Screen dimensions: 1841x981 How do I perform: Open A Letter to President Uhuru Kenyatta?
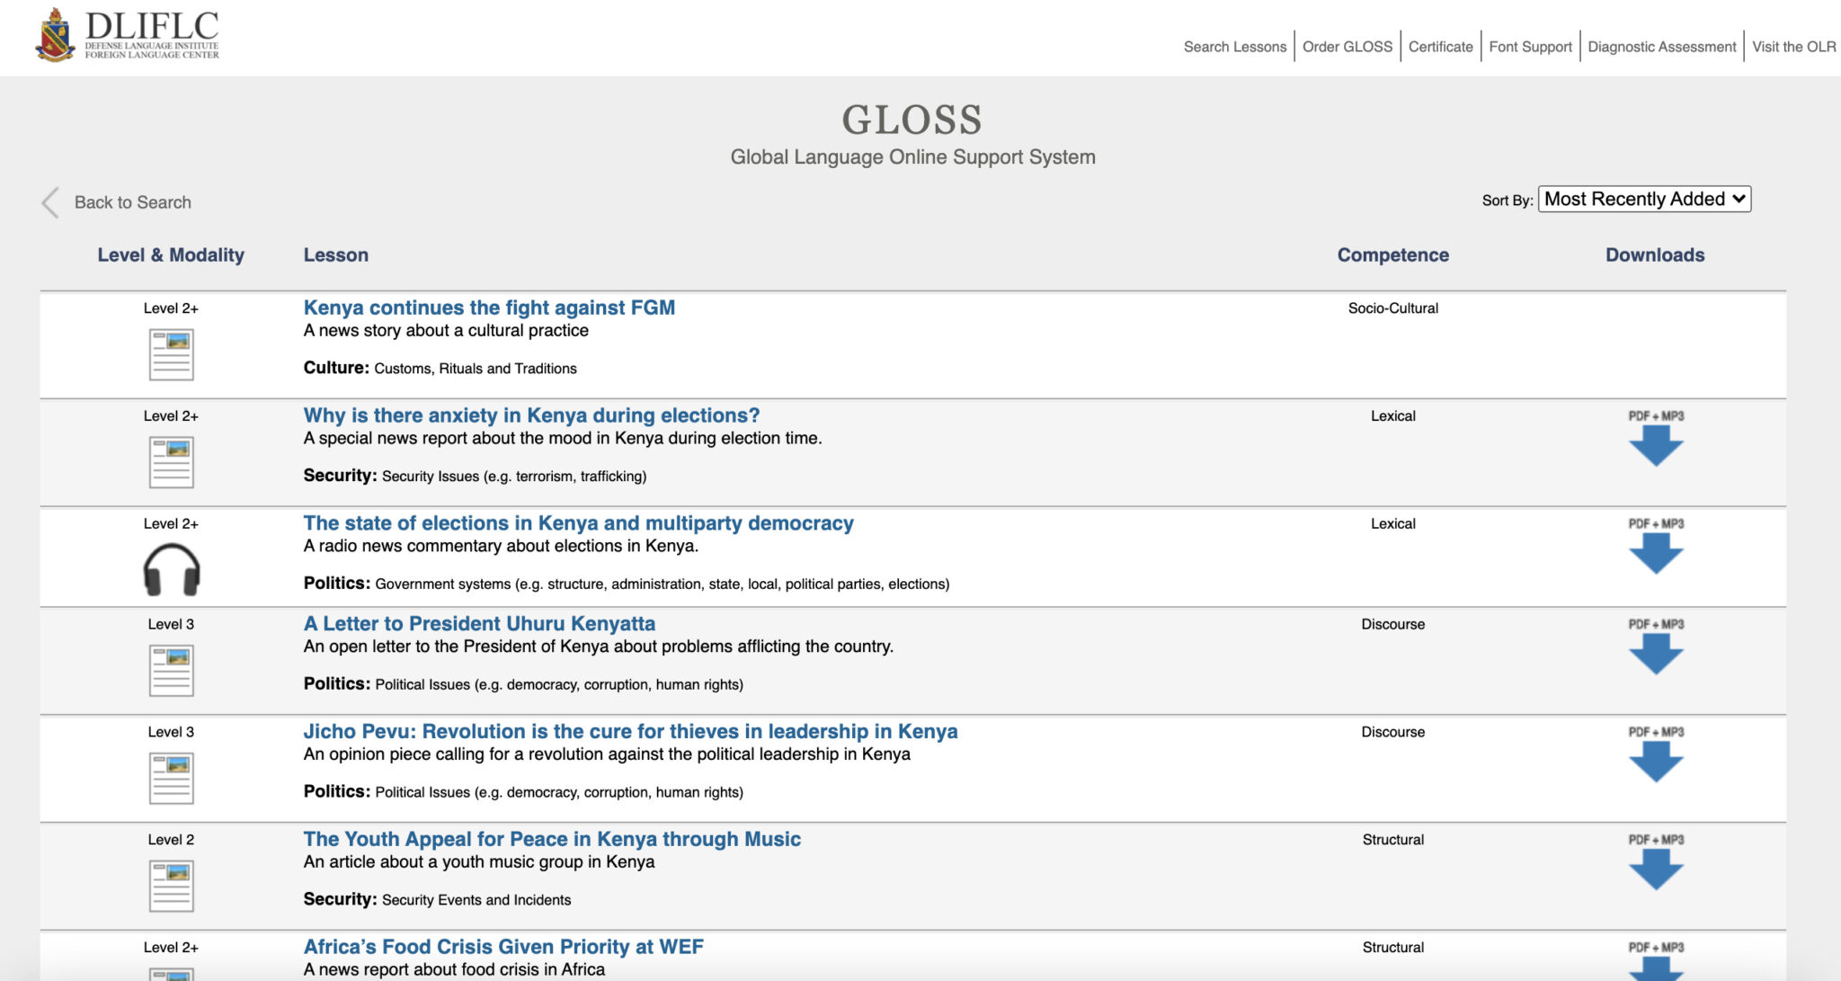(479, 624)
